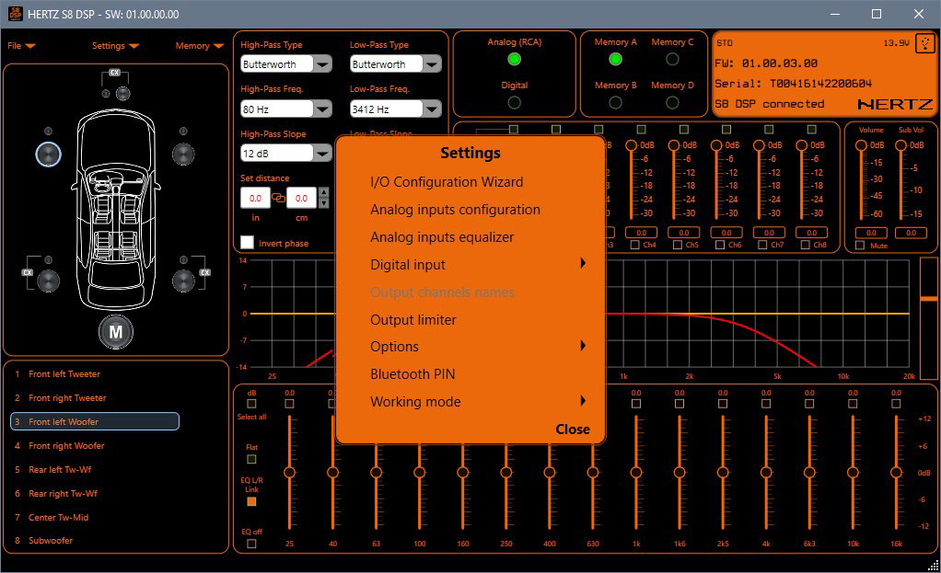The width and height of the screenshot is (941, 573).
Task: Click the subwoofer M speaker icon
Action: pyautogui.click(x=115, y=332)
